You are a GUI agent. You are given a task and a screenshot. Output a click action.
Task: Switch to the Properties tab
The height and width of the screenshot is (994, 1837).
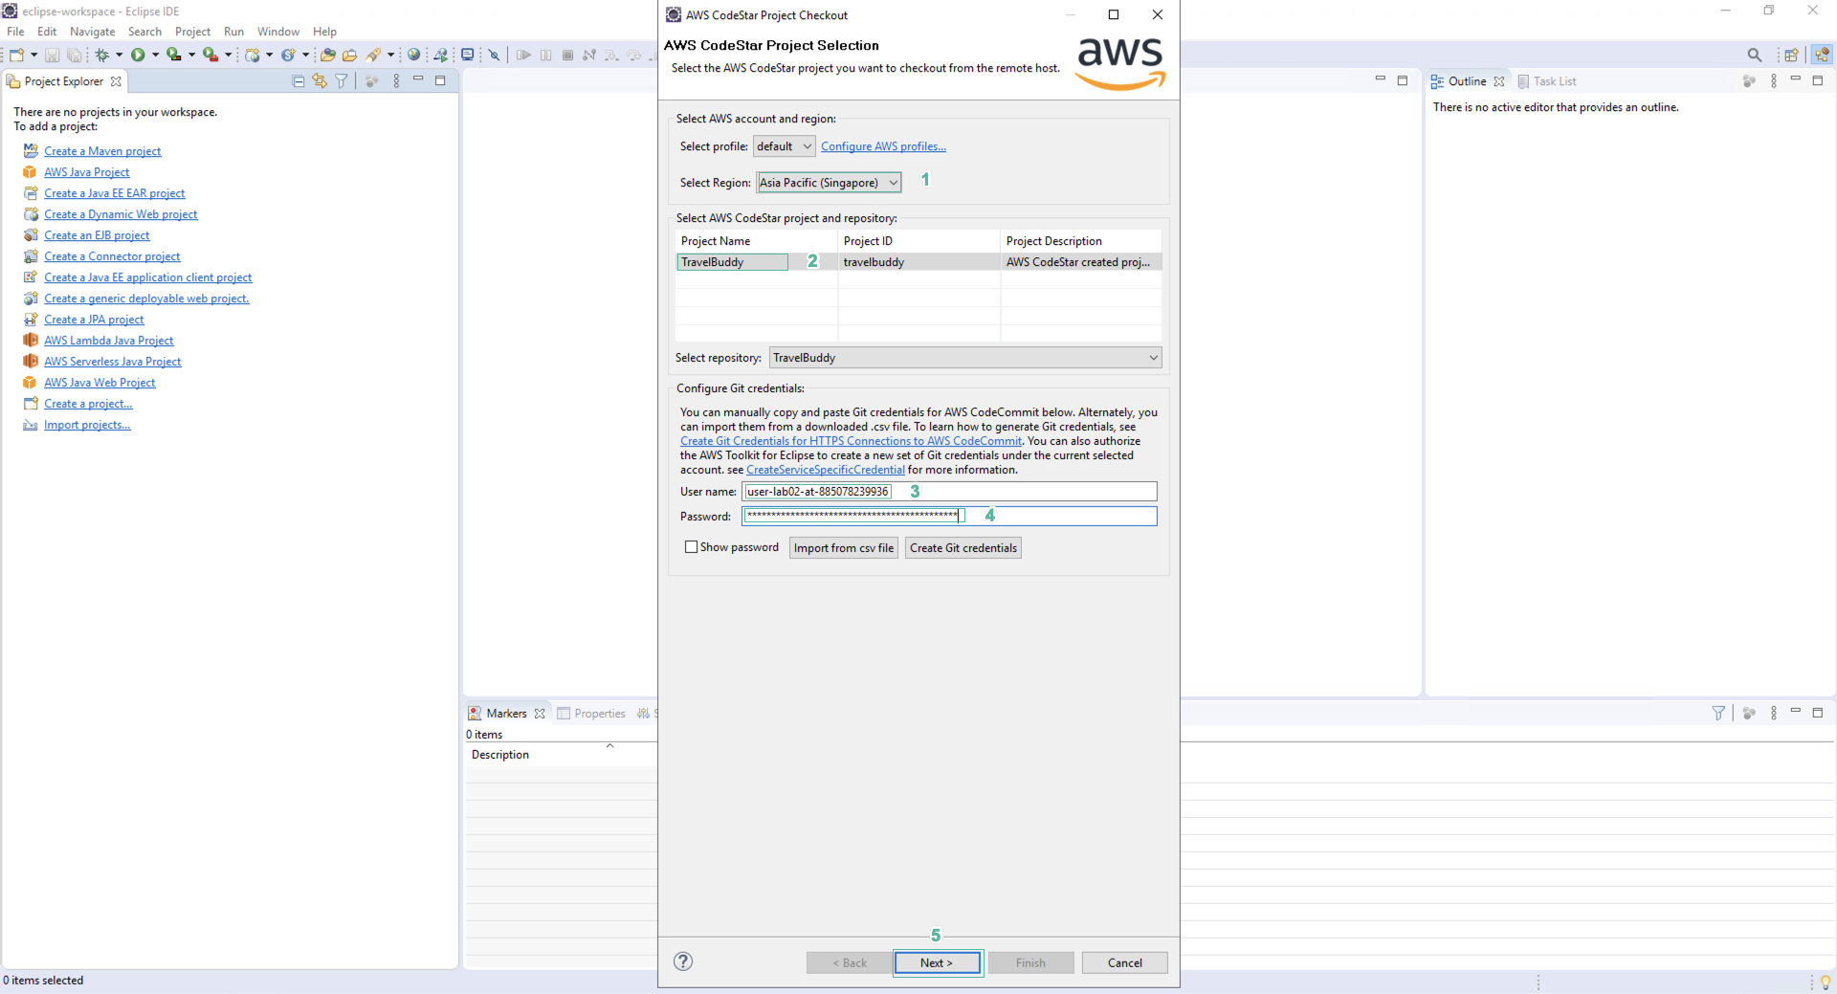[x=591, y=713]
